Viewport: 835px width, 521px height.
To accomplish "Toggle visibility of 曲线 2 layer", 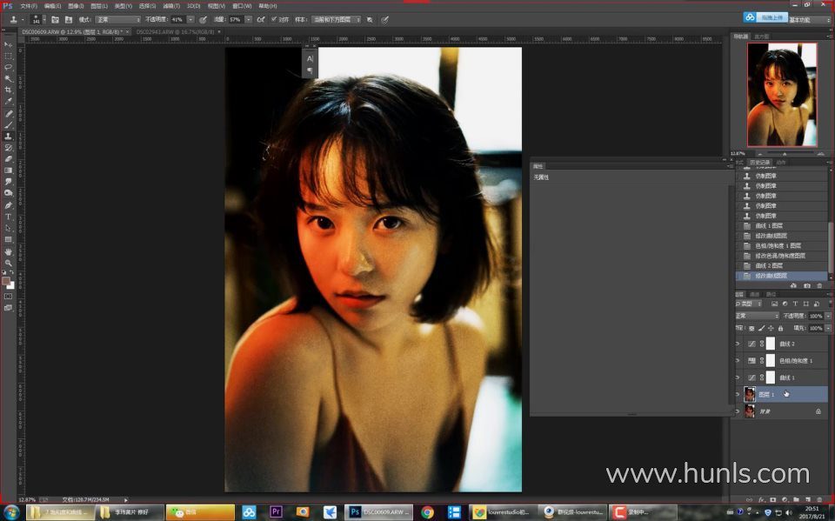I will pyautogui.click(x=738, y=344).
